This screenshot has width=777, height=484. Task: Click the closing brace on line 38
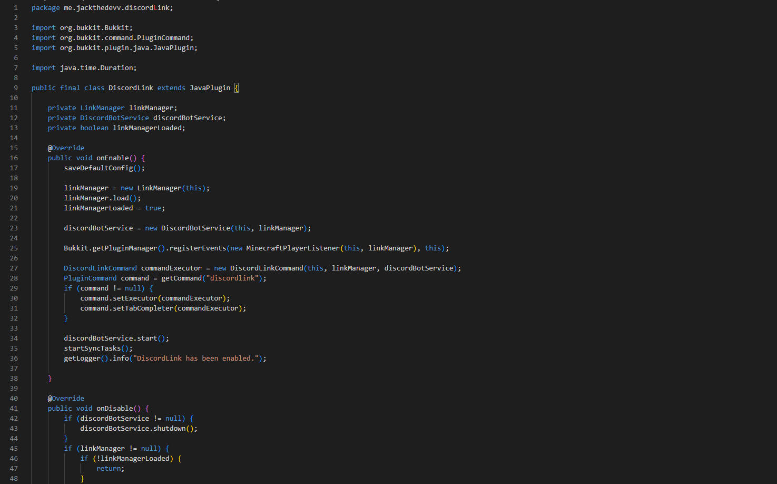(x=50, y=379)
